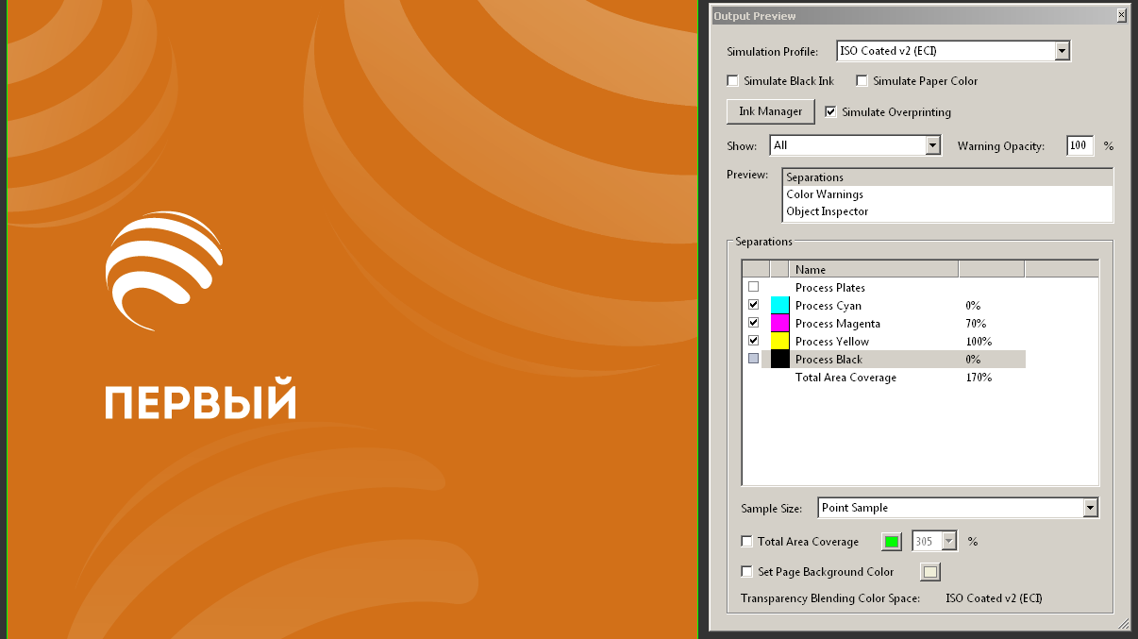Open the green coverage highlight color picker

892,542
